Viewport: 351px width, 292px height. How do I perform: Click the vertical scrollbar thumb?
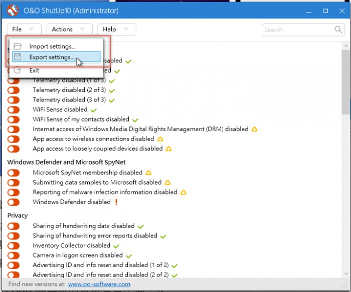point(346,82)
